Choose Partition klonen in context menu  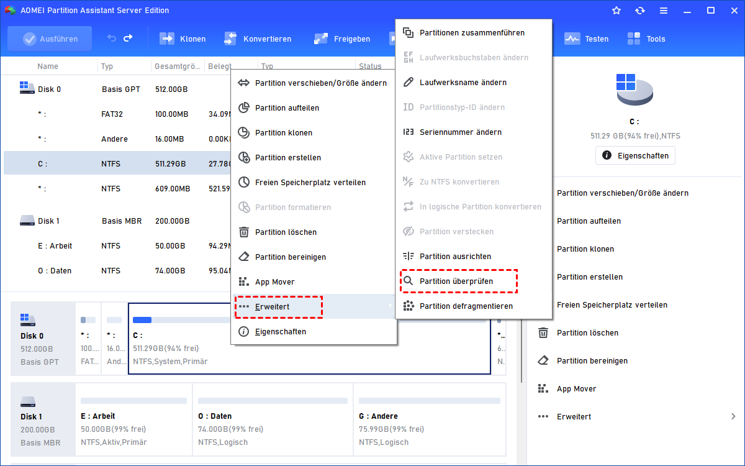coord(314,132)
